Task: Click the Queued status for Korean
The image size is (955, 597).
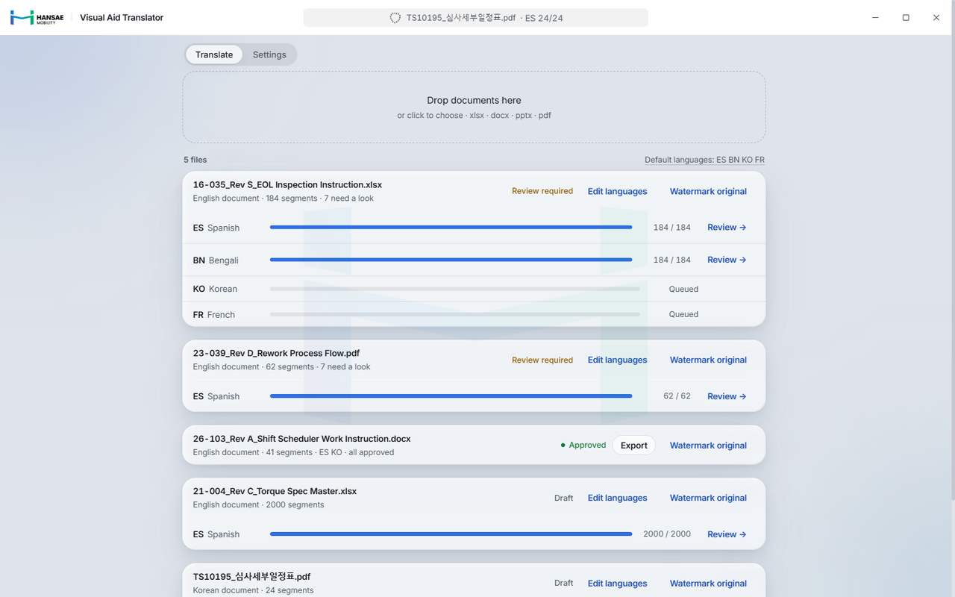Action: coord(683,289)
